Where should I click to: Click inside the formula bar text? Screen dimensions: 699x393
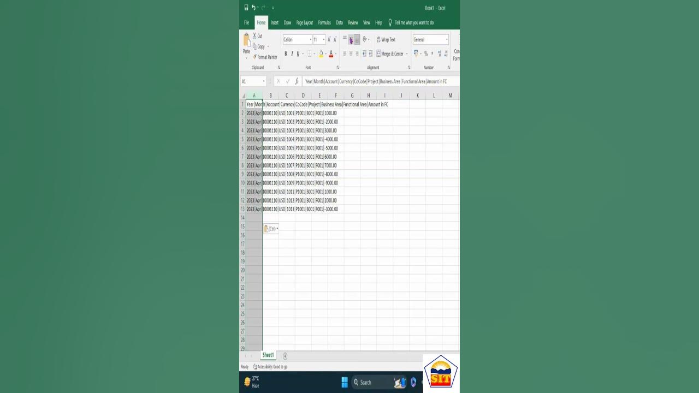376,81
